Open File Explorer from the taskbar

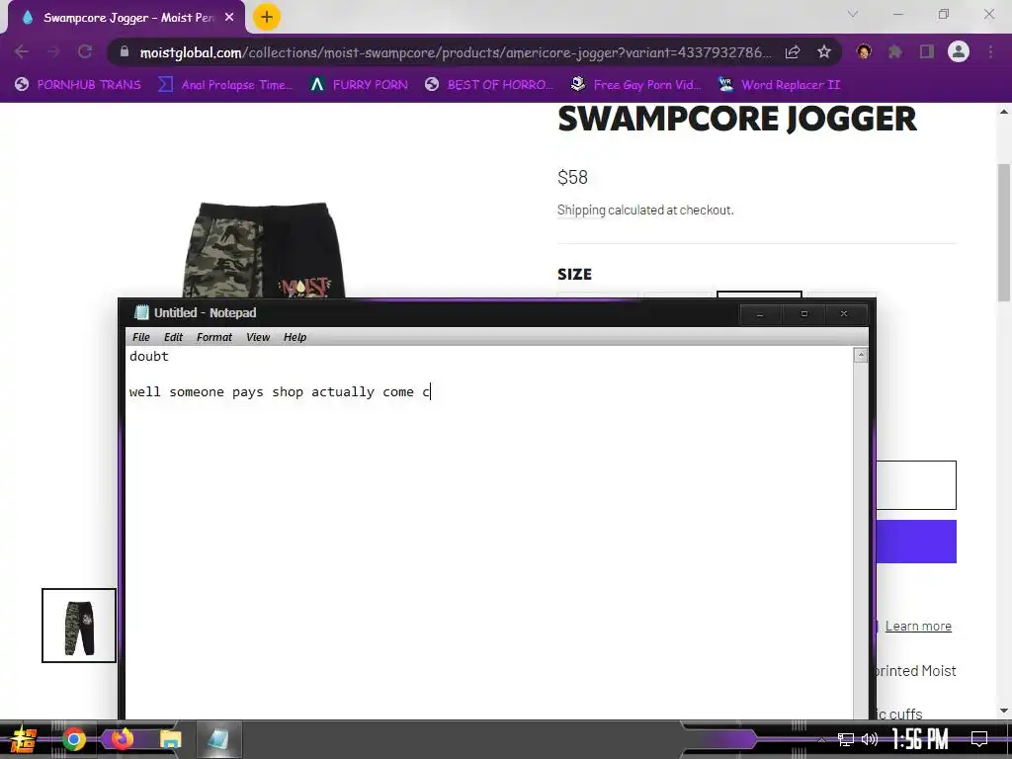[x=171, y=739]
